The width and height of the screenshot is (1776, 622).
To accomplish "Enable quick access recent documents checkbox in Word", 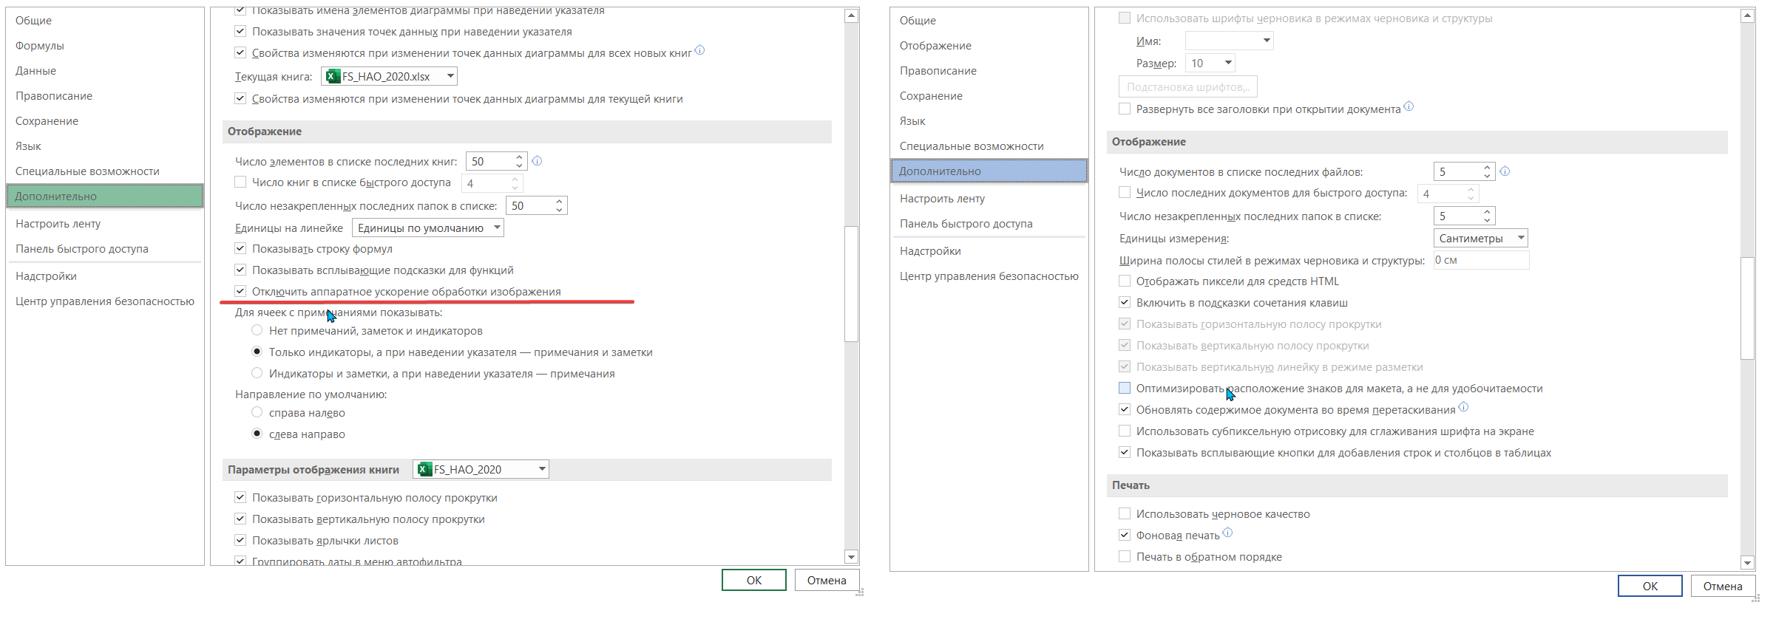I will point(1125,192).
